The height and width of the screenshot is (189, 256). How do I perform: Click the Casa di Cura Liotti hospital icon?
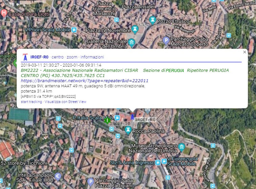(4, 13)
